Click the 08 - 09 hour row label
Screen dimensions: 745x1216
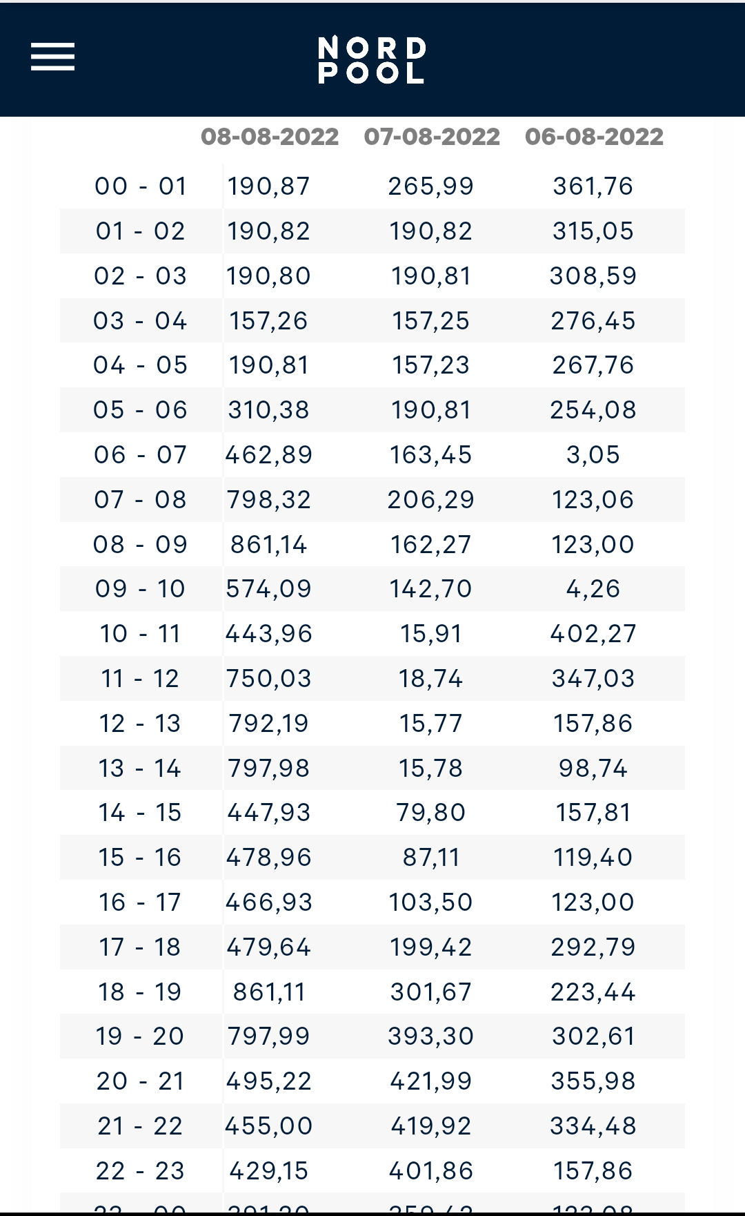click(x=141, y=545)
